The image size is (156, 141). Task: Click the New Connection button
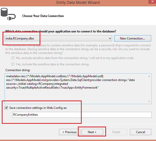click(x=132, y=38)
